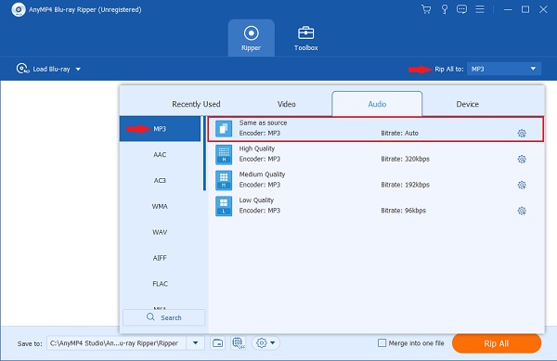Select WAV format in the list
557x361 pixels.
(161, 232)
